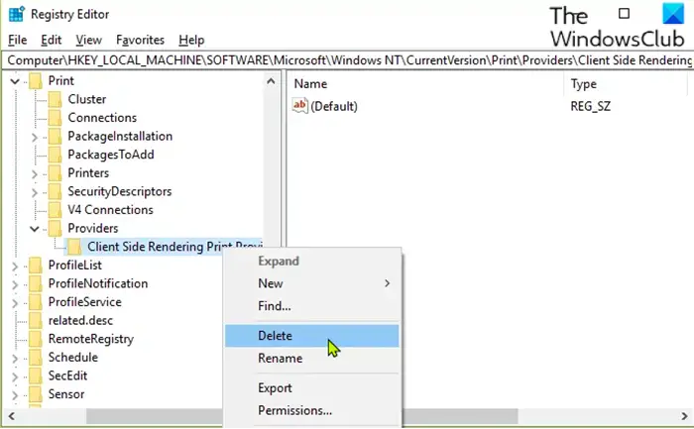Select the related.desc key label

[x=80, y=320]
